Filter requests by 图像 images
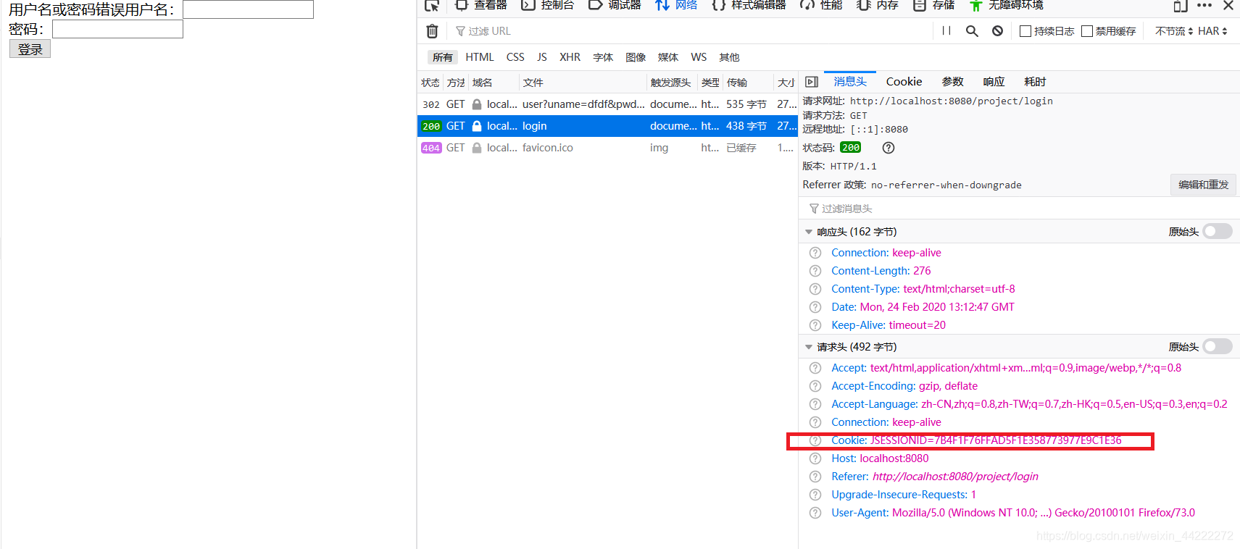This screenshot has width=1240, height=549. (636, 57)
